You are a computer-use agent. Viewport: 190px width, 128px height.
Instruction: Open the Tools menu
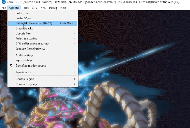click(25, 8)
